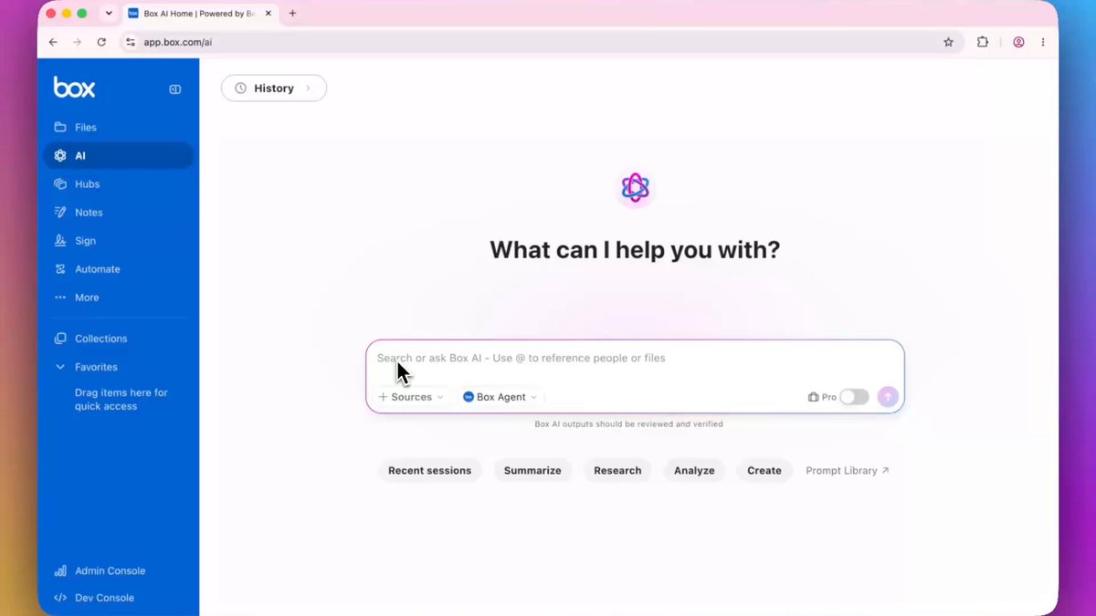
Task: Submit the prompt with the send arrow
Action: [888, 397]
